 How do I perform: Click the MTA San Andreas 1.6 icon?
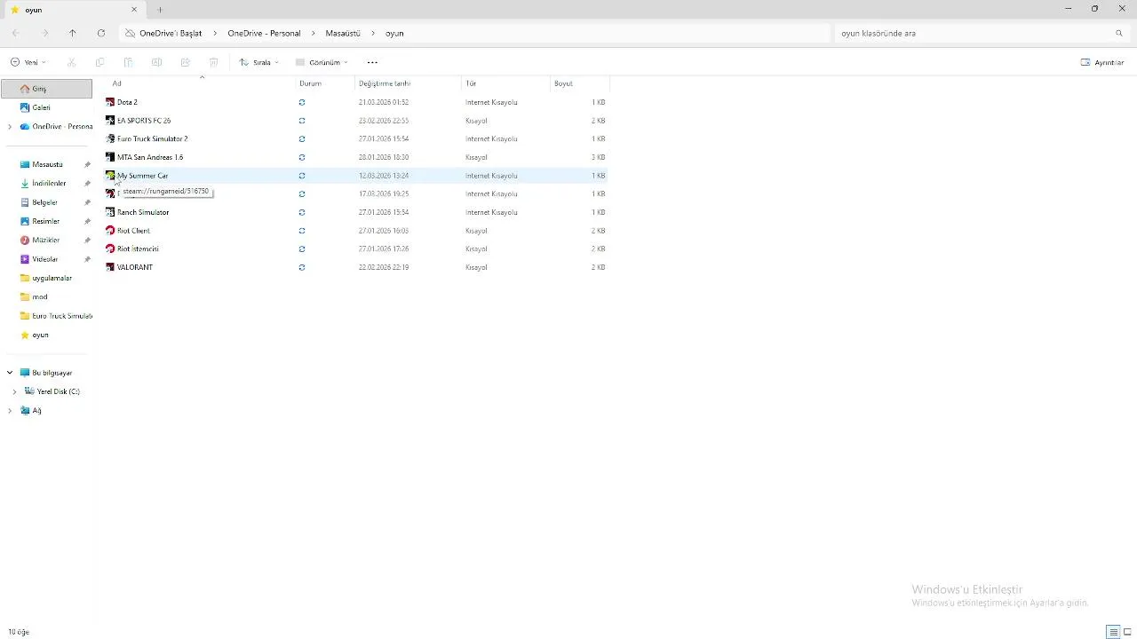(x=110, y=157)
